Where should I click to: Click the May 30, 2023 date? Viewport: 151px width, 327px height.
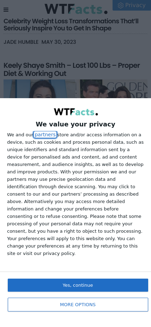[x=59, y=42]
